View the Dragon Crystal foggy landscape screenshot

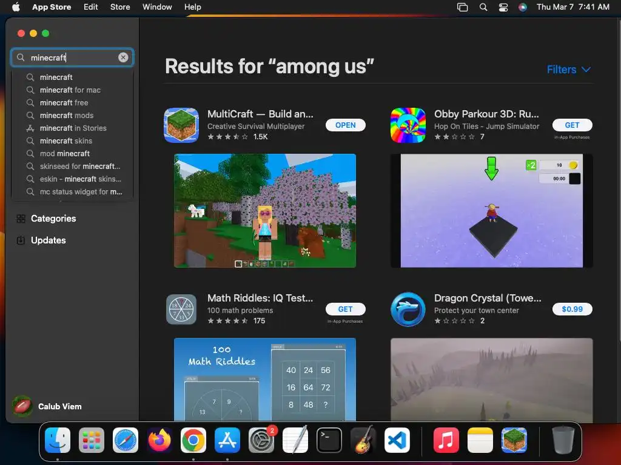coord(491,379)
